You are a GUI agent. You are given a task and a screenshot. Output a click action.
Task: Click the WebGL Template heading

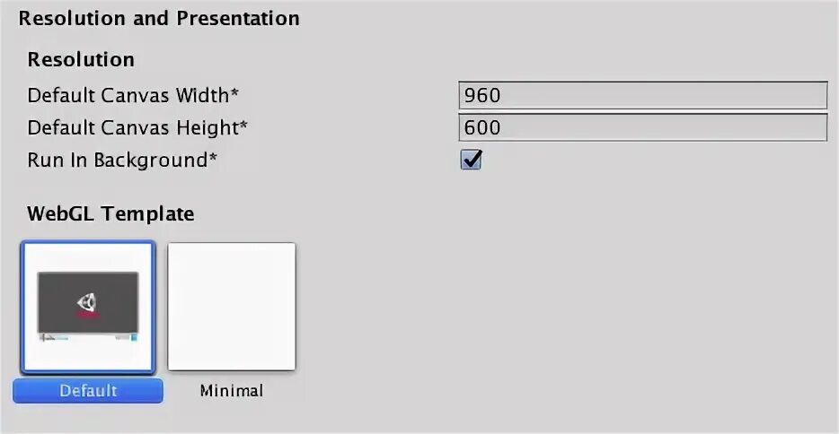[110, 213]
